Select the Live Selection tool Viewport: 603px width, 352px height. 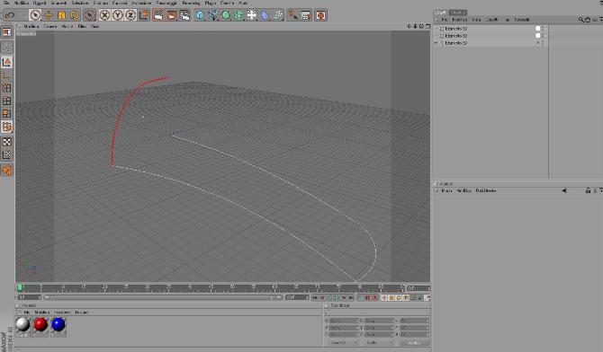click(x=35, y=15)
